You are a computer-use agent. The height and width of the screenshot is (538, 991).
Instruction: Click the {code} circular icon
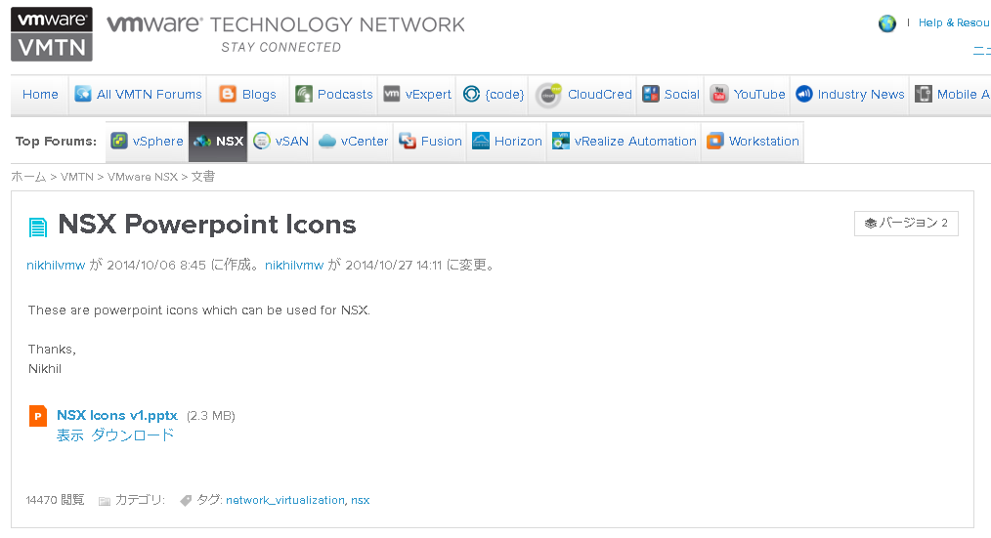pyautogui.click(x=471, y=94)
